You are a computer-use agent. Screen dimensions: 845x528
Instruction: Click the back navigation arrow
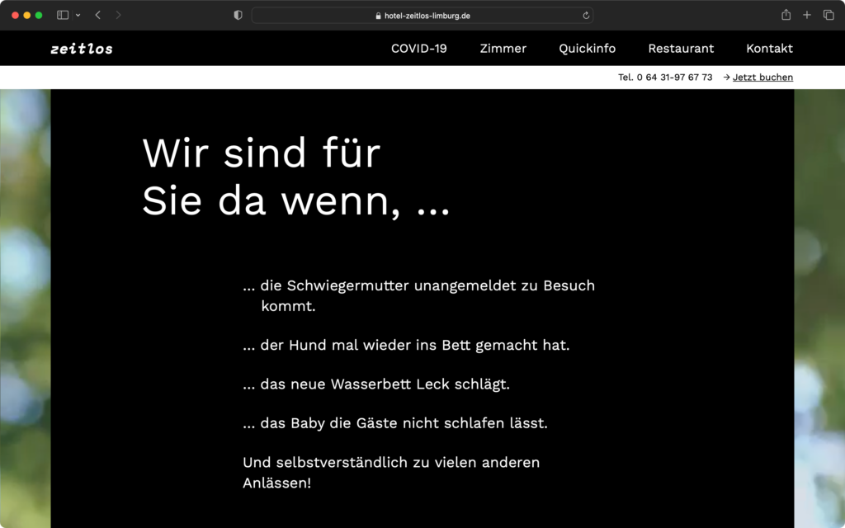point(97,14)
